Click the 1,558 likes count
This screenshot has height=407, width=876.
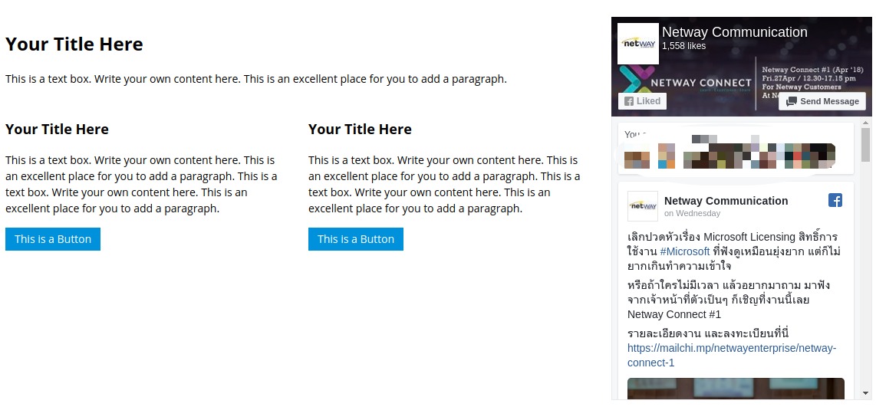(683, 46)
